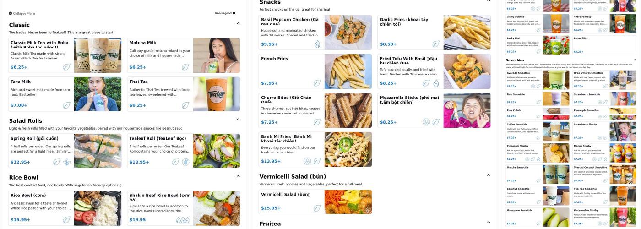Click the flame icon on Fried Tofu With Basil
Viewport: 641px width, 229px height.
(436, 83)
